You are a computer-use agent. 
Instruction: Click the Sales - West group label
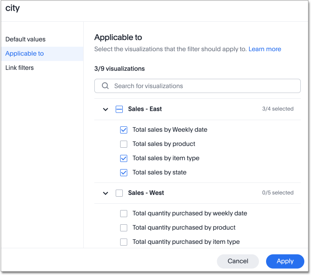click(x=146, y=193)
